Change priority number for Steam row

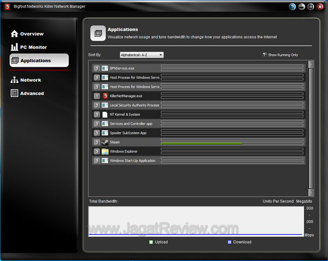(96, 142)
